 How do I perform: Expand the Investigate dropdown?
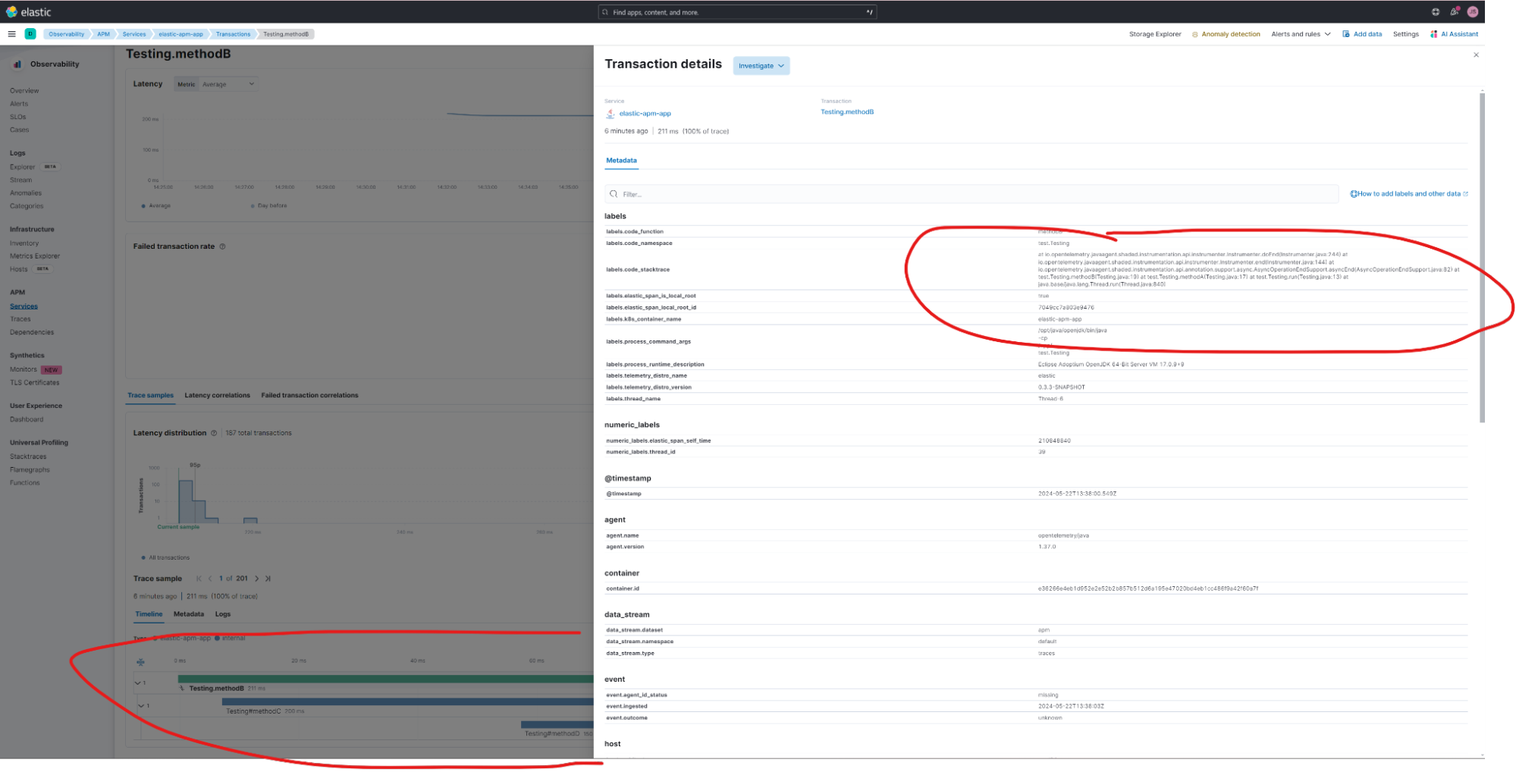[x=761, y=66]
